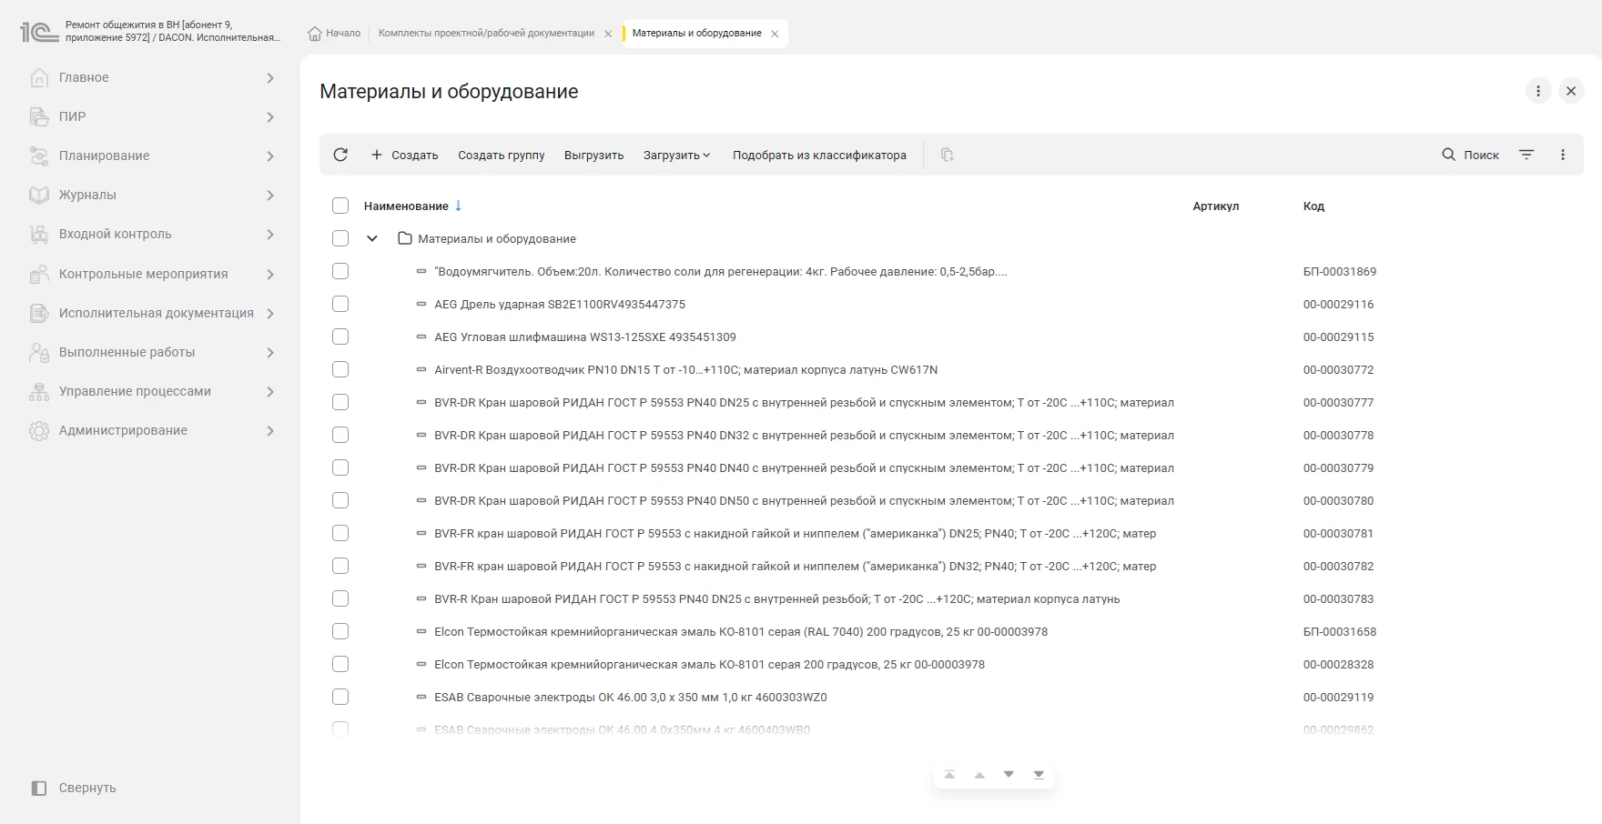Jump to the first list page arrow

tap(949, 775)
